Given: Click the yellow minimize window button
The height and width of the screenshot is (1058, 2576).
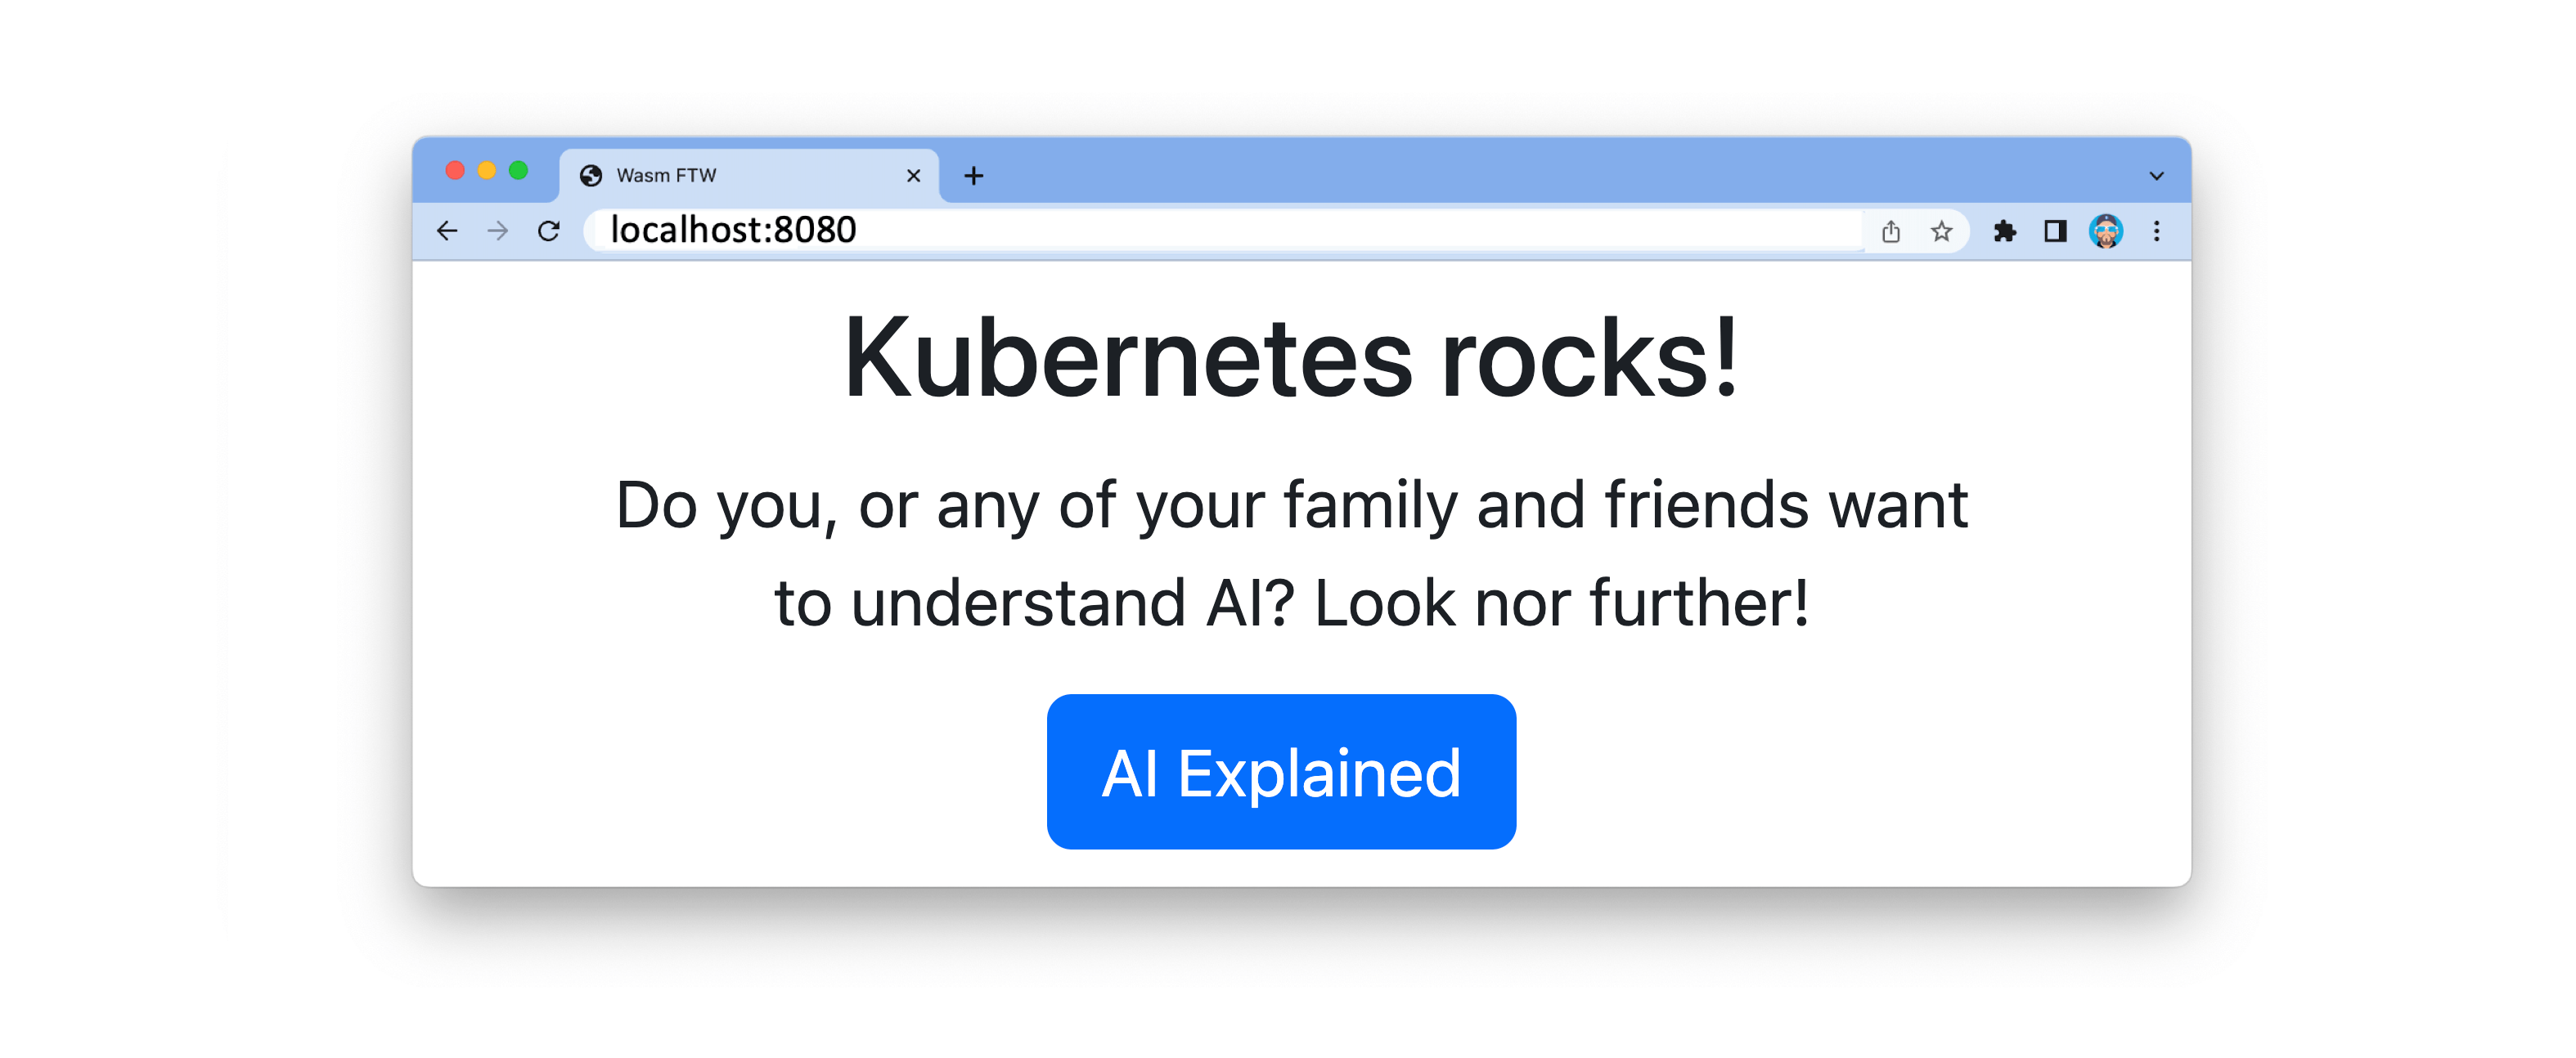Looking at the screenshot, I should 487,171.
